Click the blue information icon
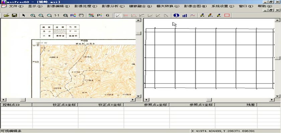 [x=176, y=15]
